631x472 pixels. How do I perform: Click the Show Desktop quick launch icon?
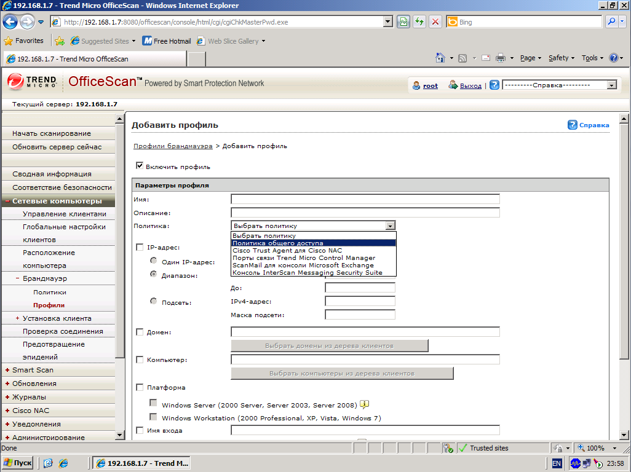click(48, 463)
